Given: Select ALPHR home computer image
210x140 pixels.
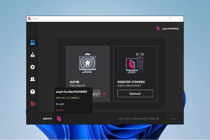Looking at the screenshot, I should coord(88,63).
